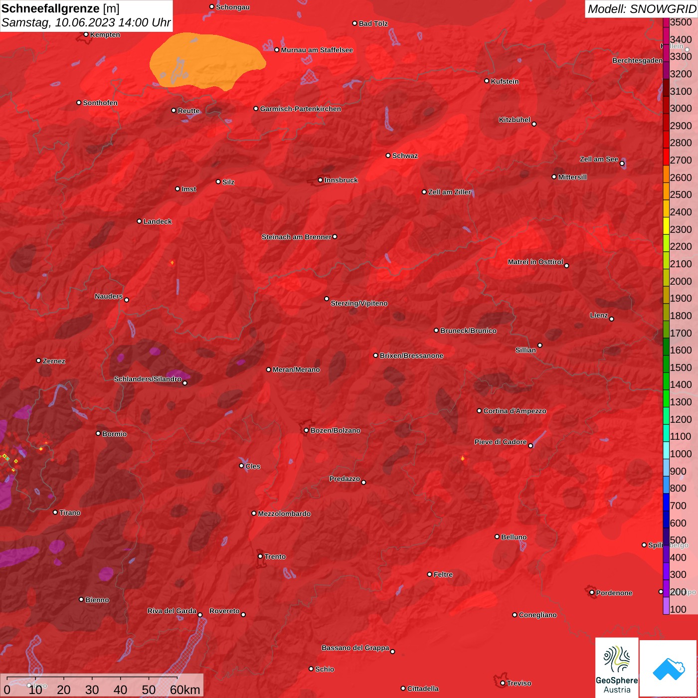Click the Cles label
698x698 pixels.
[253, 466]
